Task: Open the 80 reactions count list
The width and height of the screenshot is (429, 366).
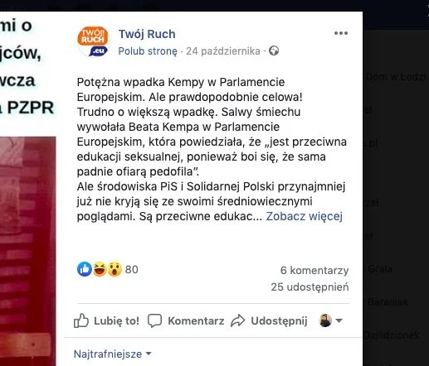Action: (132, 269)
